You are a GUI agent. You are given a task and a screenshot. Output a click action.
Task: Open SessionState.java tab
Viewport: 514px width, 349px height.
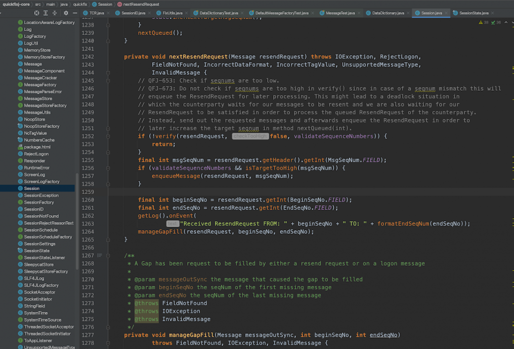474,13
